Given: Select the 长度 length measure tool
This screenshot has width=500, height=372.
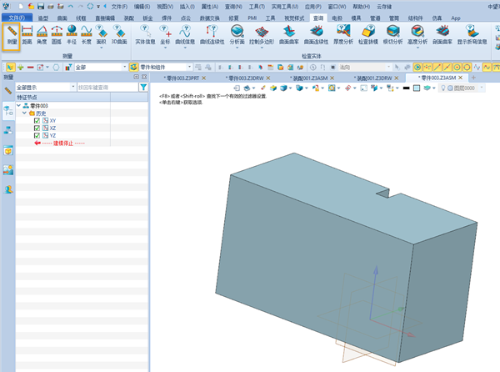Looking at the screenshot, I should 87,35.
